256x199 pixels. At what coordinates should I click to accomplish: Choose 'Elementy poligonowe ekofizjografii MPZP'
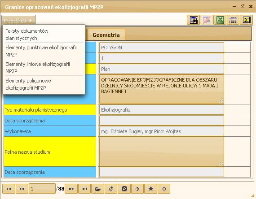44,84
